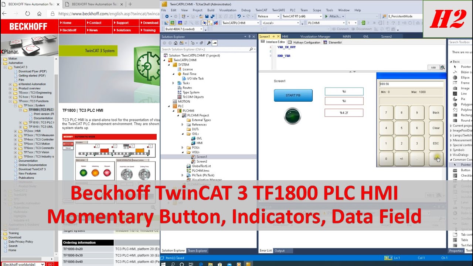
Task: Collapse the Basic group in the Toolbox
Action: click(x=451, y=62)
